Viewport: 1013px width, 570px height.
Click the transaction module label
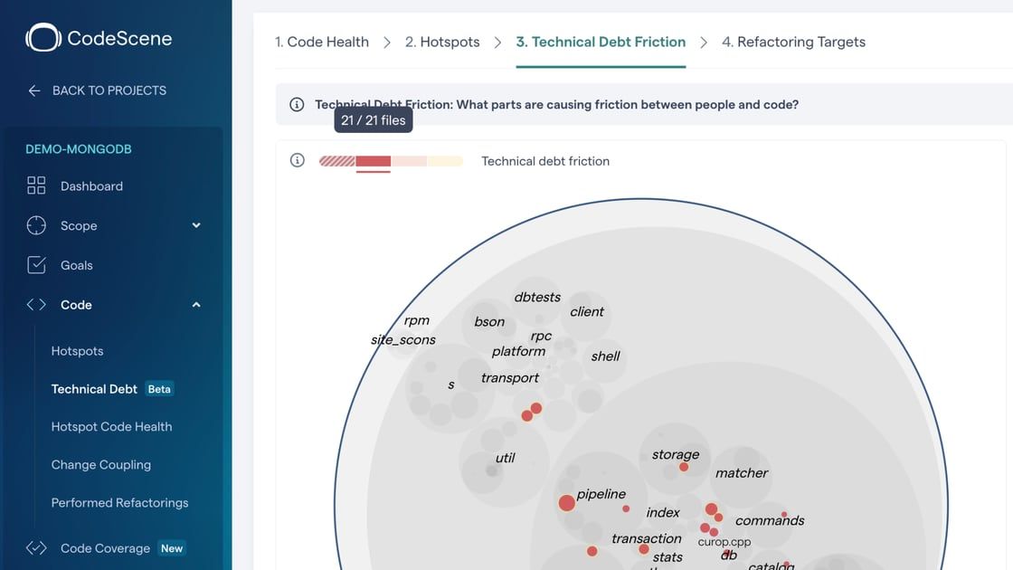point(646,538)
